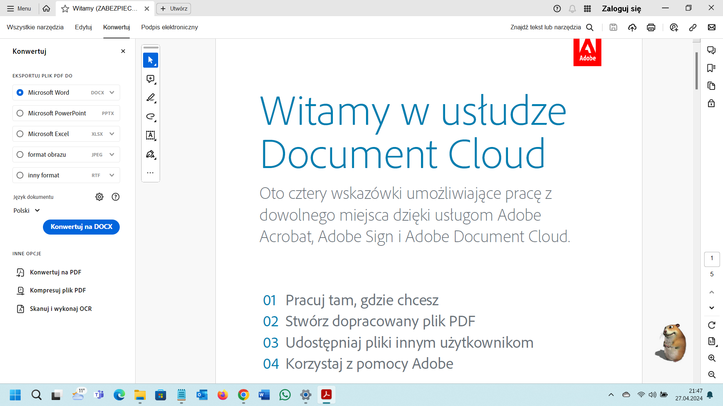Open WhatsApp from the taskbar
Viewport: 723px width, 406px height.
(285, 395)
